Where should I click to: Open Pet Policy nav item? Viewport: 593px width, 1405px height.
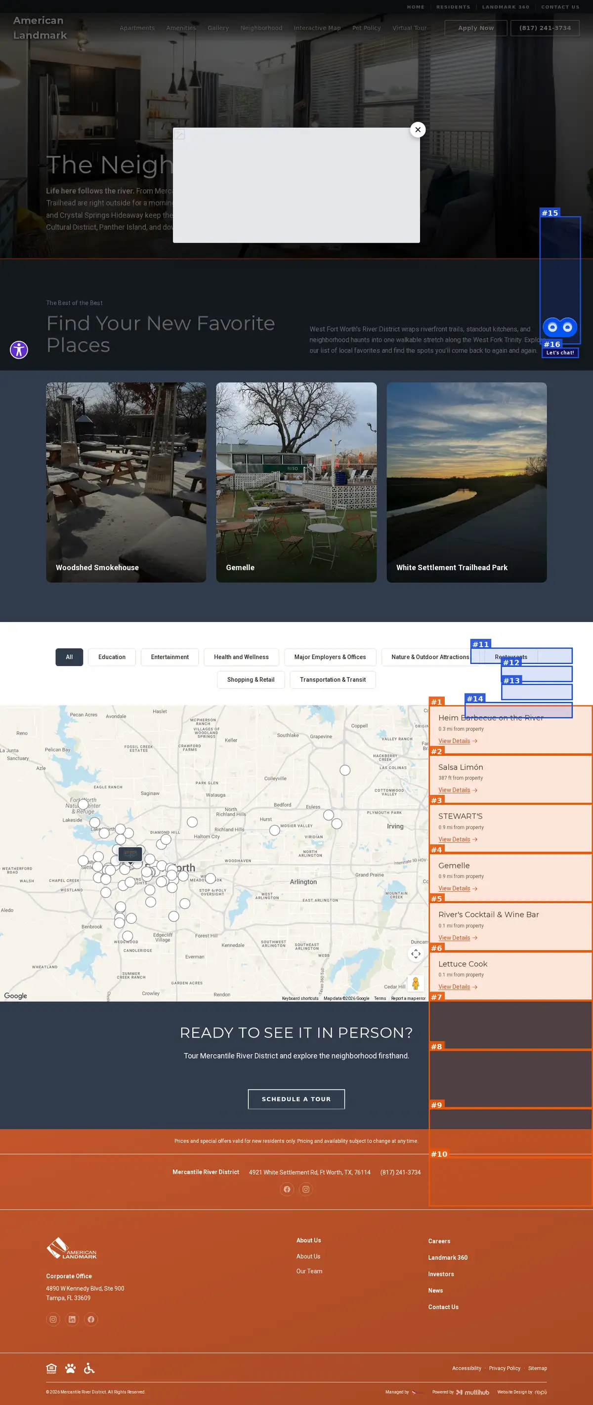tap(367, 28)
